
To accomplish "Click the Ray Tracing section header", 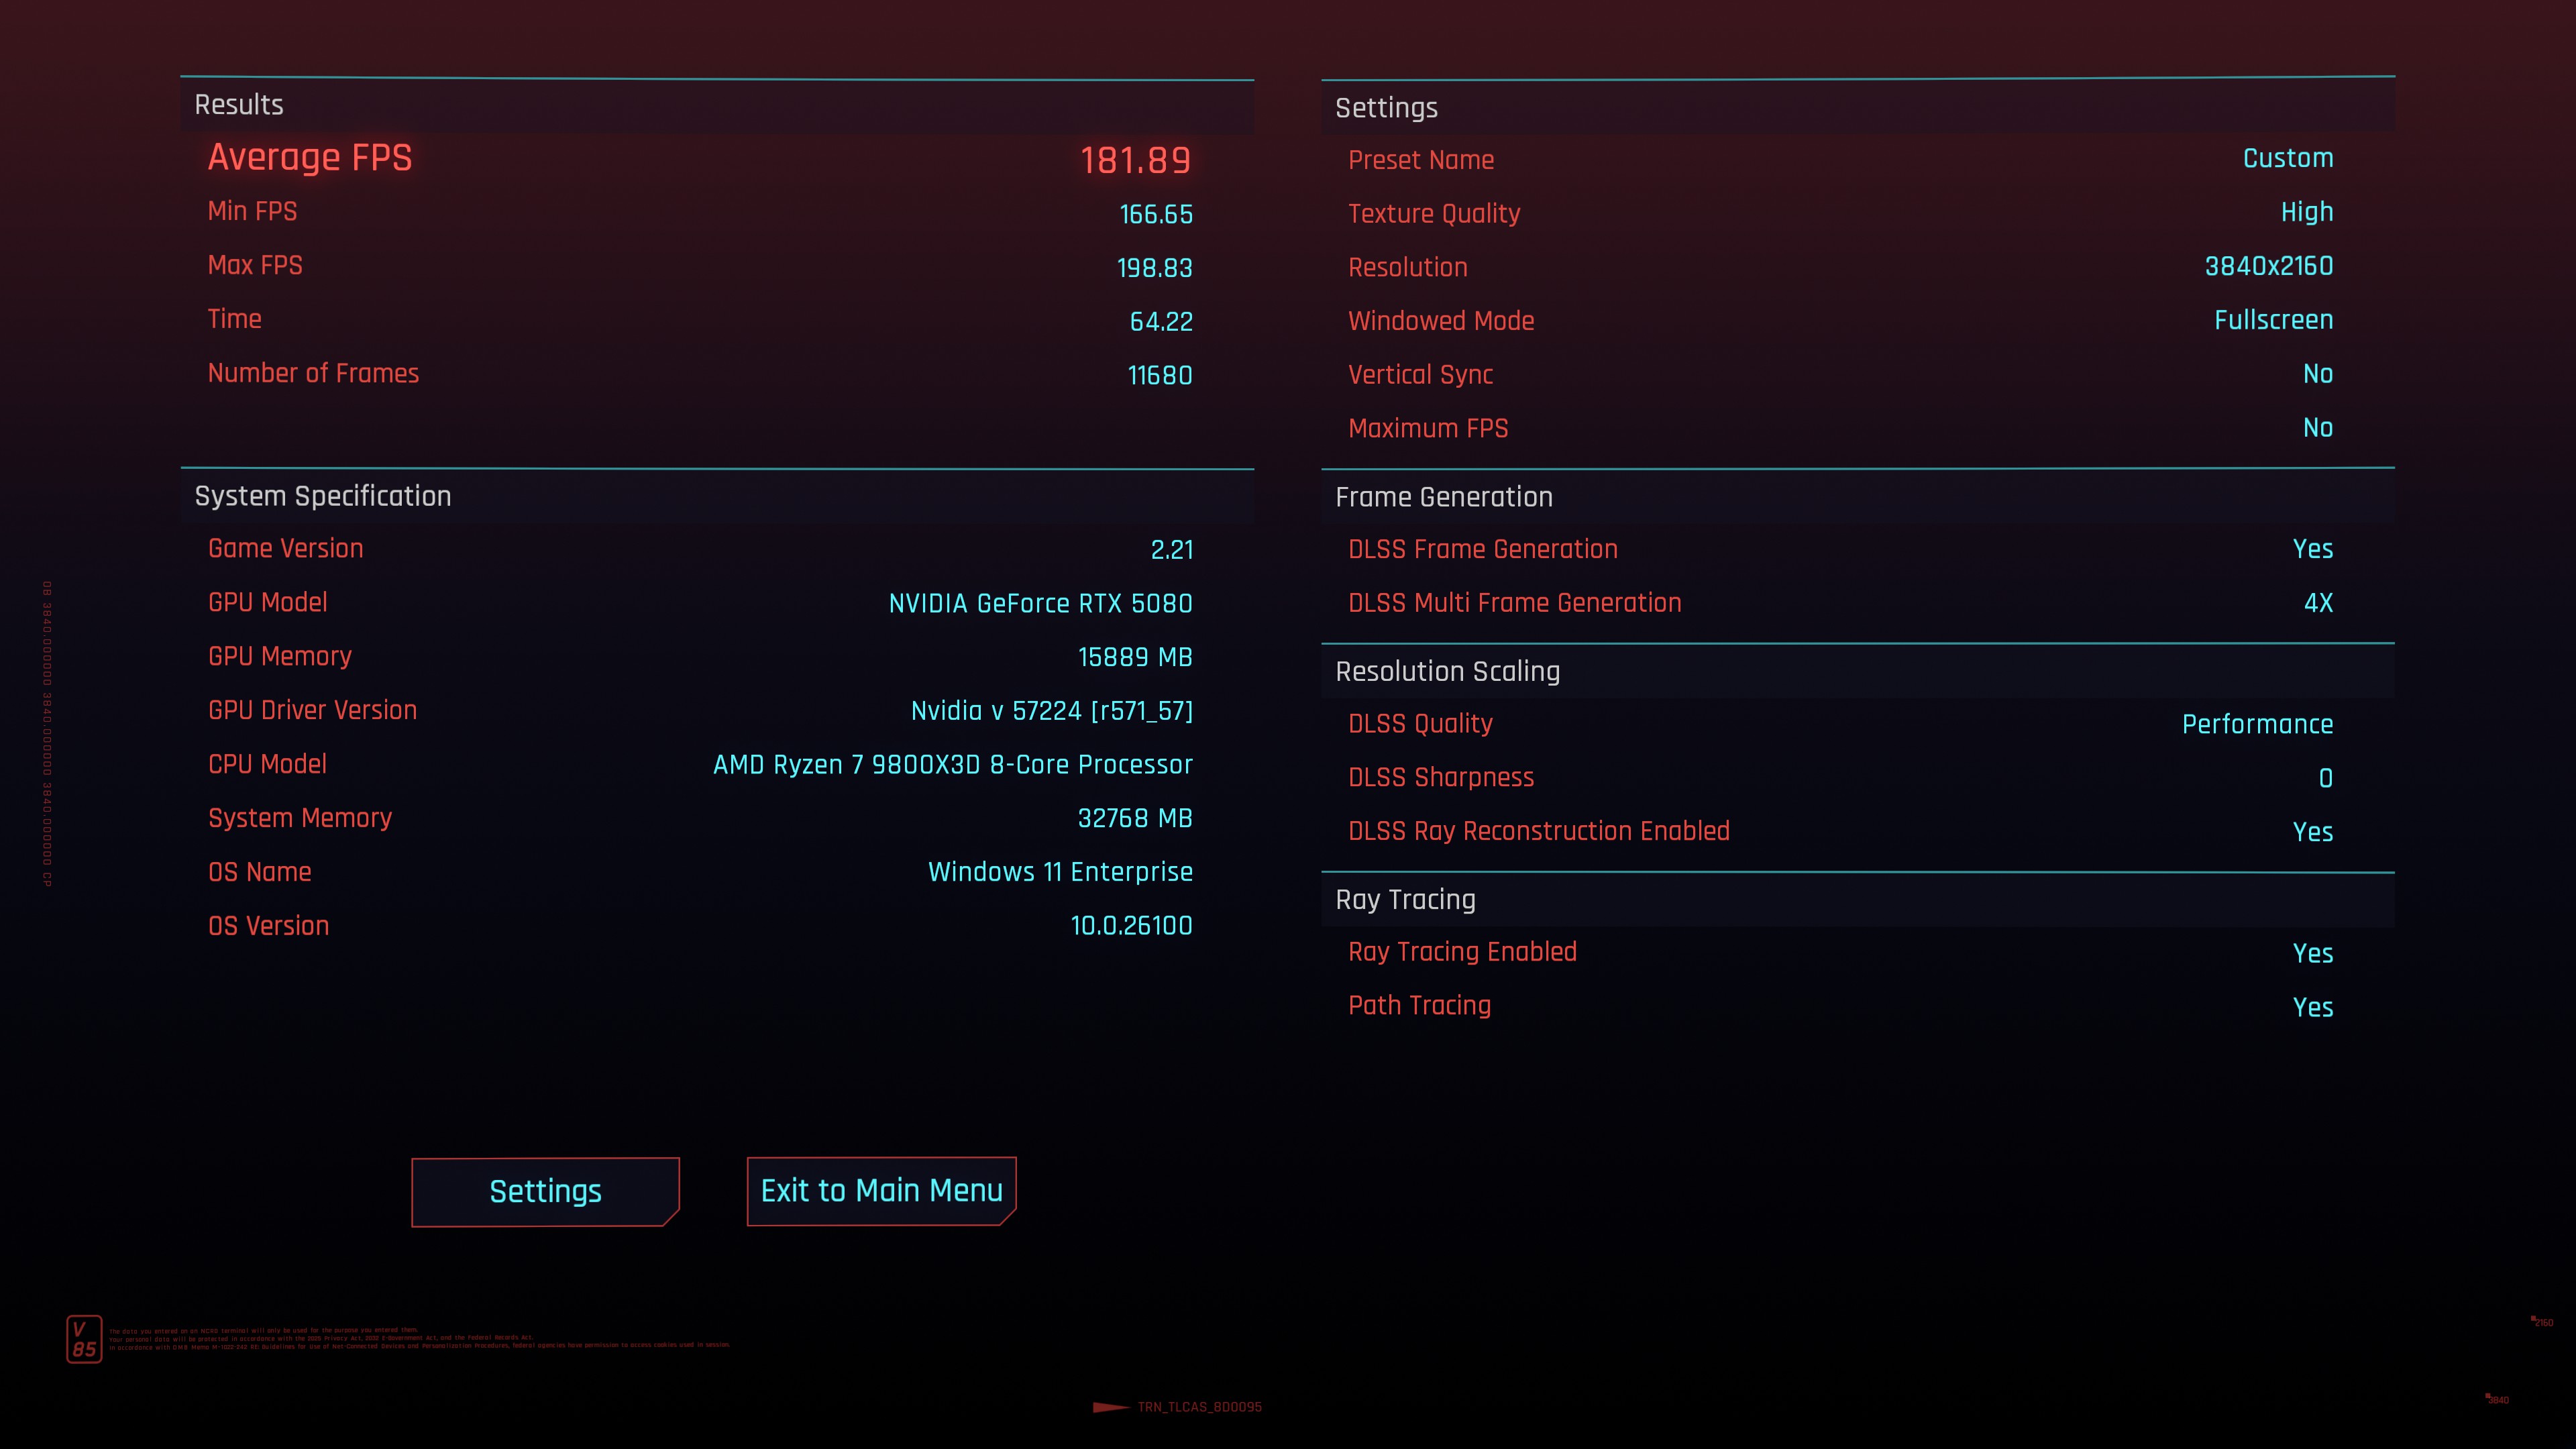I will (1405, 899).
